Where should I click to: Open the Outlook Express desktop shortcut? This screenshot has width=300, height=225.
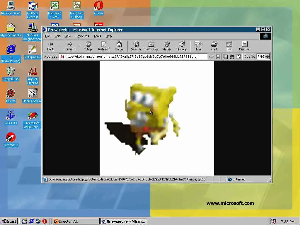pos(33,10)
